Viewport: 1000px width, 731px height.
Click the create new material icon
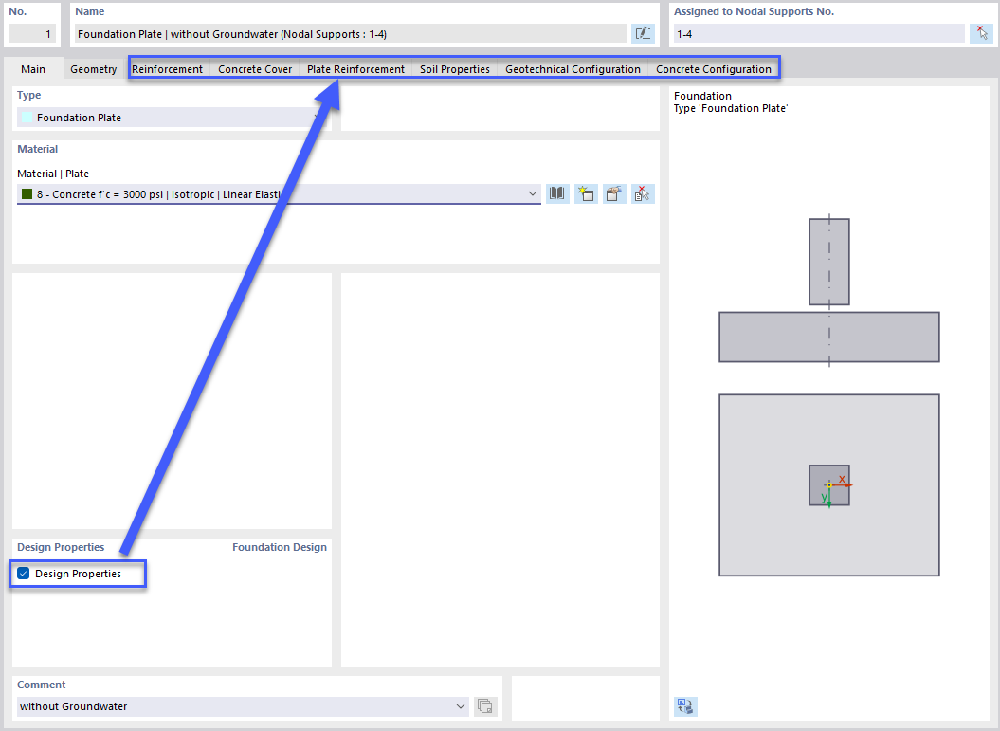(586, 193)
